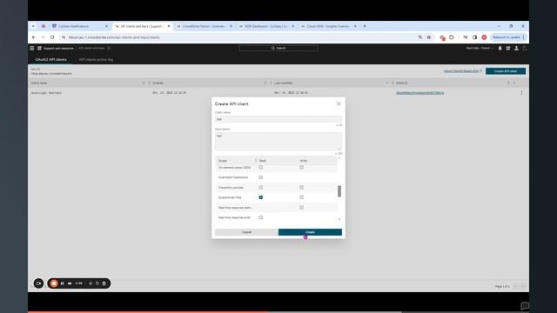The height and width of the screenshot is (313, 557).
Task: Restart the recording with the circular arrow icon
Action: coord(97,283)
